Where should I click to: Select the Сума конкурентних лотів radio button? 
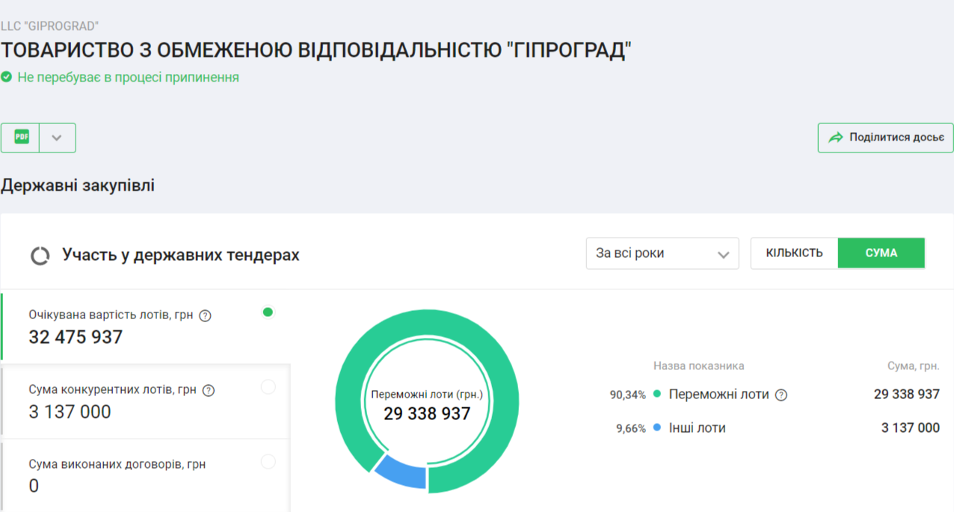tap(268, 387)
